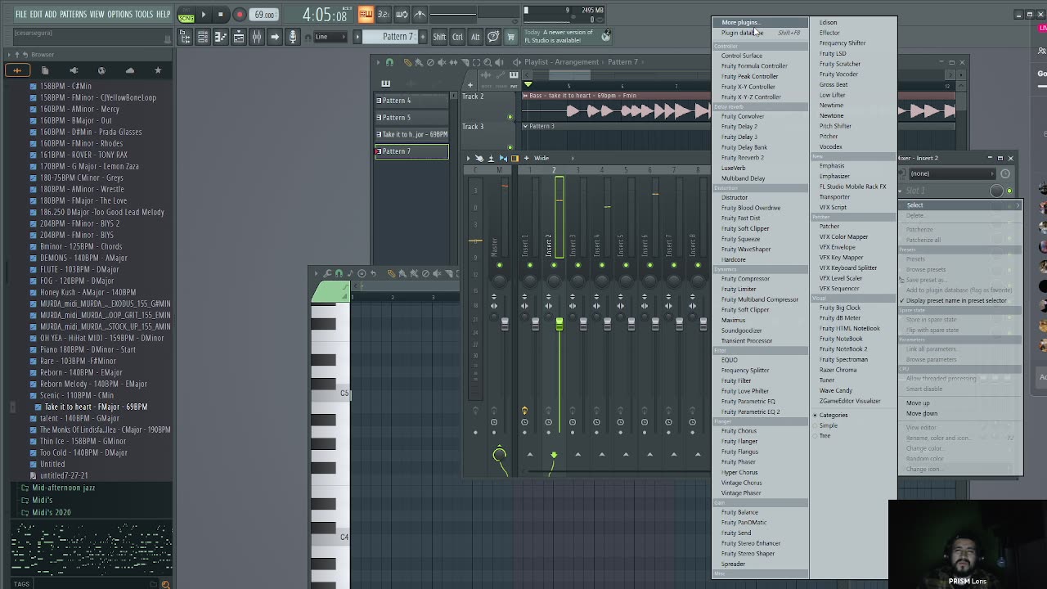
Task: Click the C5 key on piano roll
Action: [330, 393]
